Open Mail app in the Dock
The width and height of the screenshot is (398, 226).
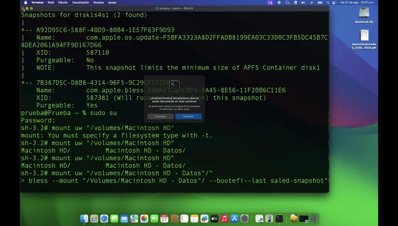pos(124,219)
